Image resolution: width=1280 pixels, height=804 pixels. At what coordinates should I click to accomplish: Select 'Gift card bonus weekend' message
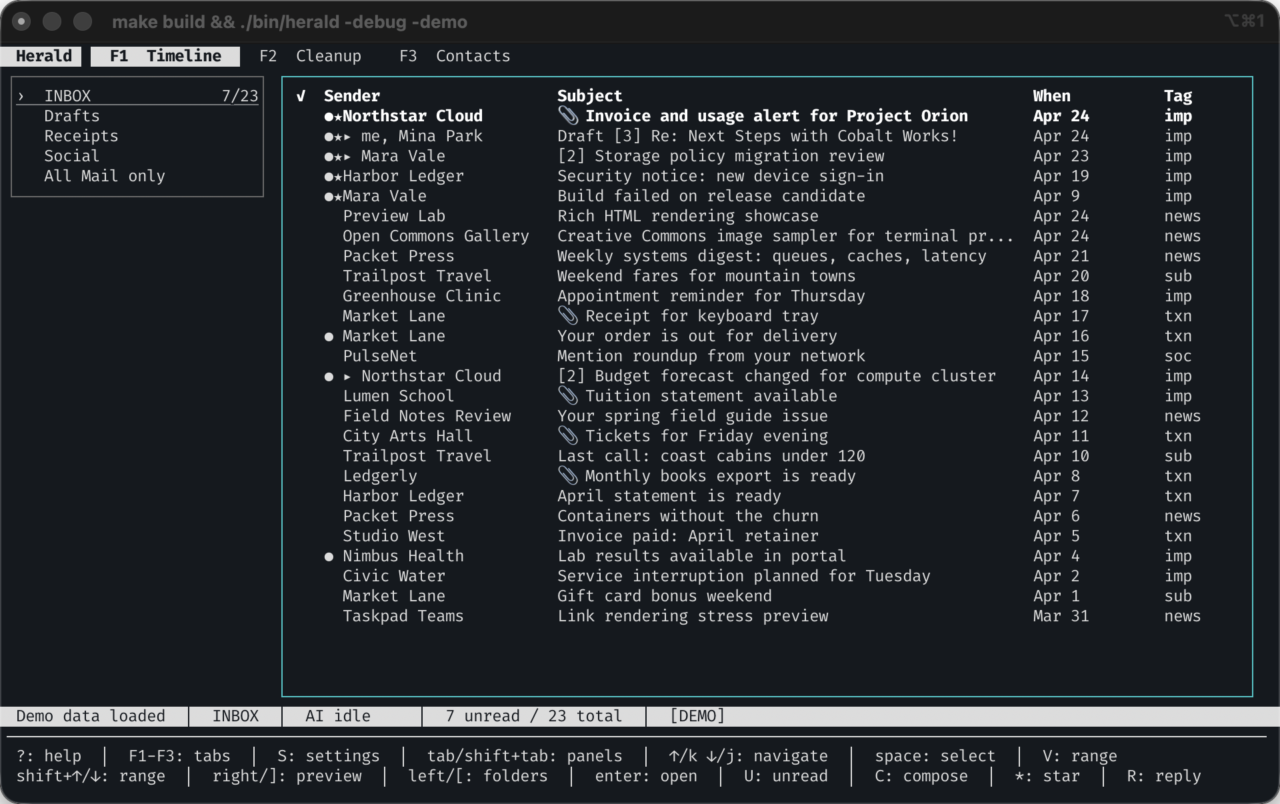click(x=767, y=596)
